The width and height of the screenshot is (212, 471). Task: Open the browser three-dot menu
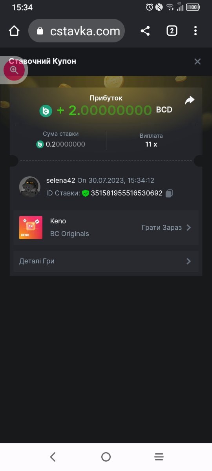pos(196,31)
